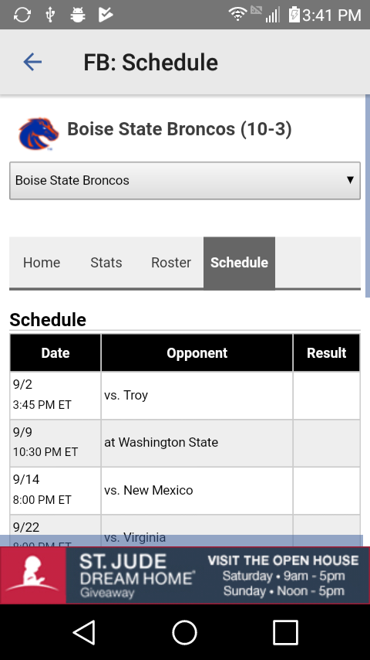The width and height of the screenshot is (370, 660).
Task: Tap the Wi-Fi signal icon
Action: 237,14
